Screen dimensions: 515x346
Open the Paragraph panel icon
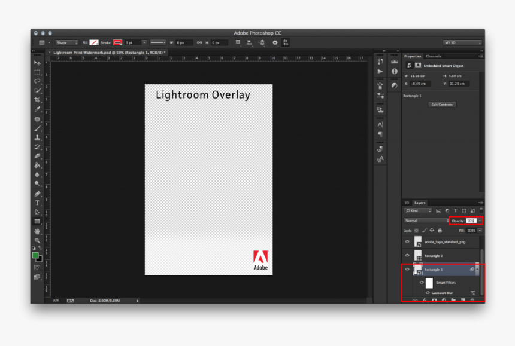point(380,134)
